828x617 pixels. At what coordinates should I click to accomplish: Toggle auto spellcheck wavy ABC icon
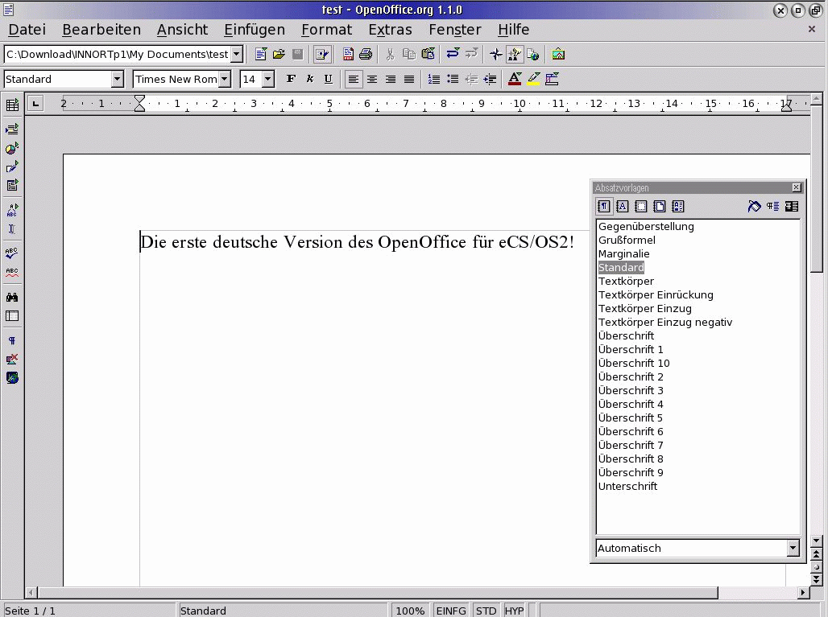point(12,273)
